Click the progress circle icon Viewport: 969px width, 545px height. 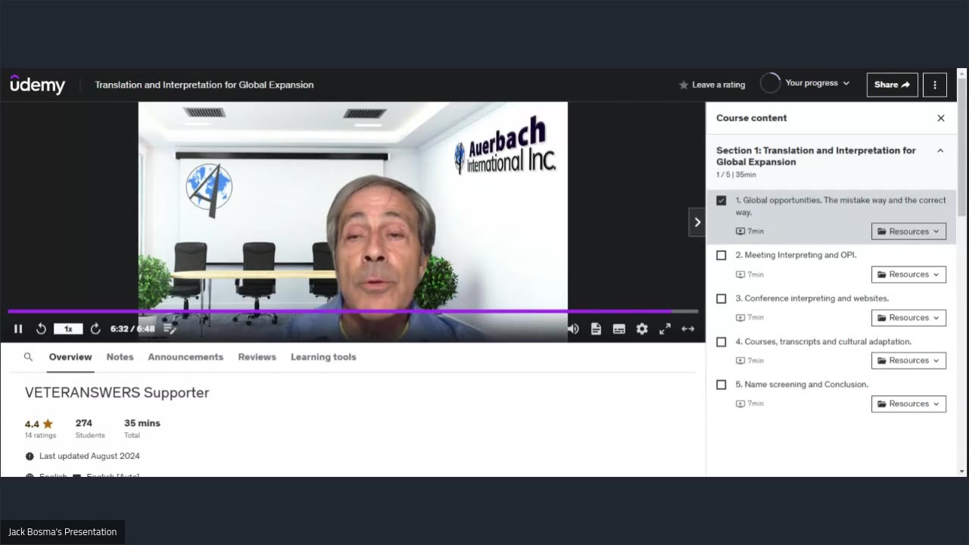(770, 83)
